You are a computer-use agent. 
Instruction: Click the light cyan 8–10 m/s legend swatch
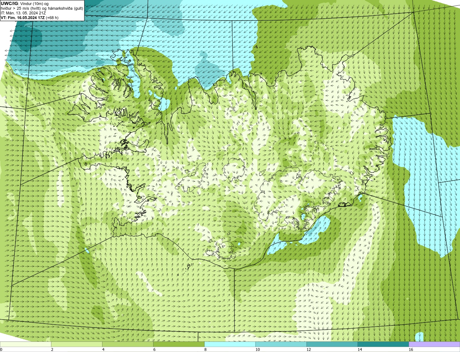click(x=230, y=344)
